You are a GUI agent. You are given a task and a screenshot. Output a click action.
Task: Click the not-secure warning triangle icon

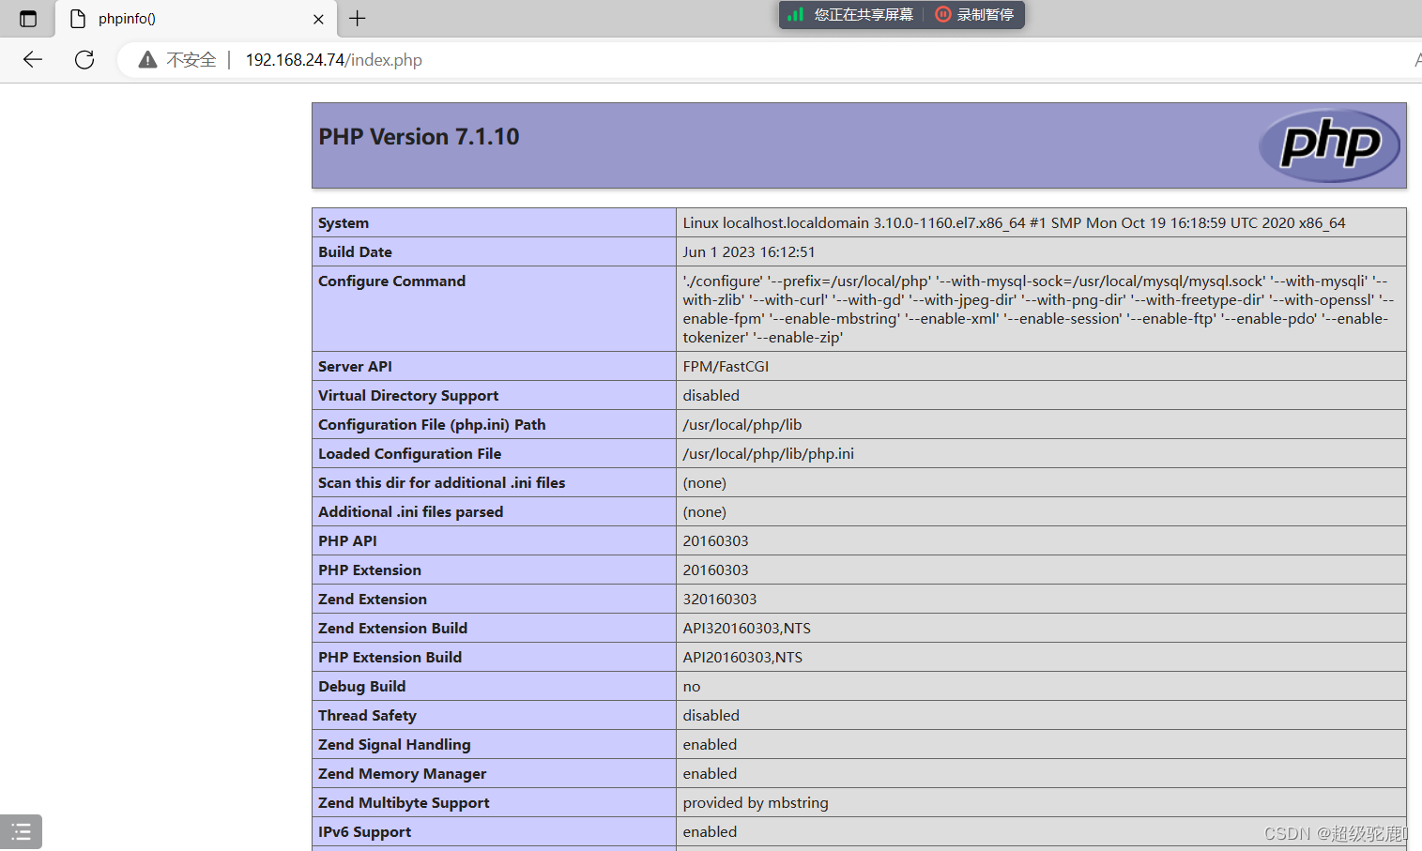coord(147,60)
